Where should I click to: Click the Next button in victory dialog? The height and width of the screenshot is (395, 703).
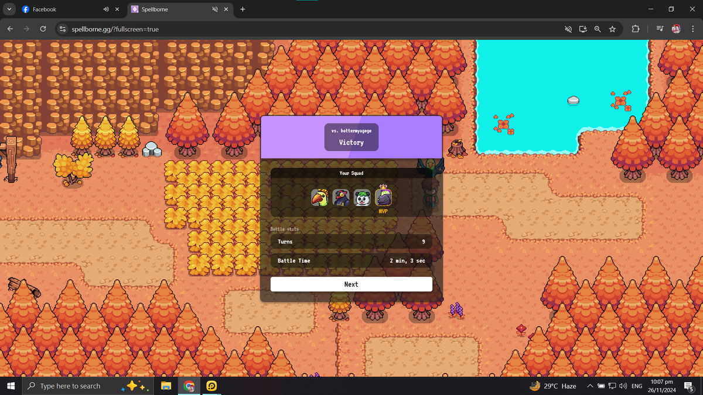(351, 284)
